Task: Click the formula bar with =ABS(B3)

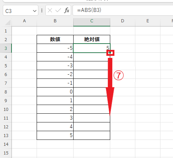Action: [x=123, y=10]
